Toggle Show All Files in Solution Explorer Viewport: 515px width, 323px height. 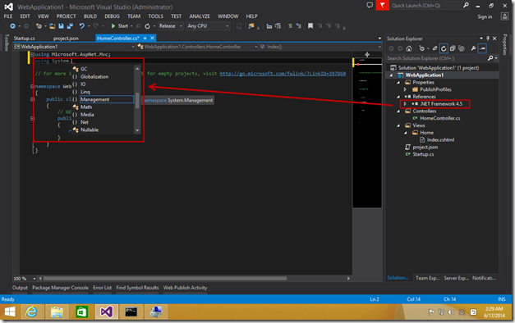pyautogui.click(x=462, y=48)
